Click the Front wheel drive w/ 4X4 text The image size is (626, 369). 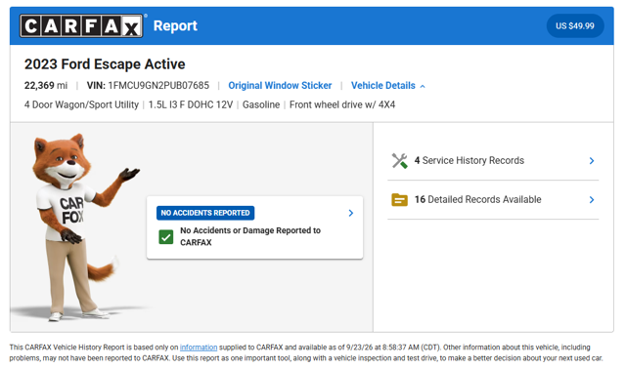coord(342,104)
